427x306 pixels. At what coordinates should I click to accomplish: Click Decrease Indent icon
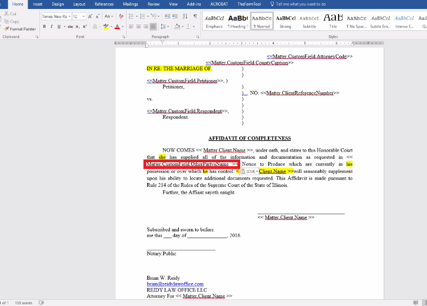tap(168, 17)
